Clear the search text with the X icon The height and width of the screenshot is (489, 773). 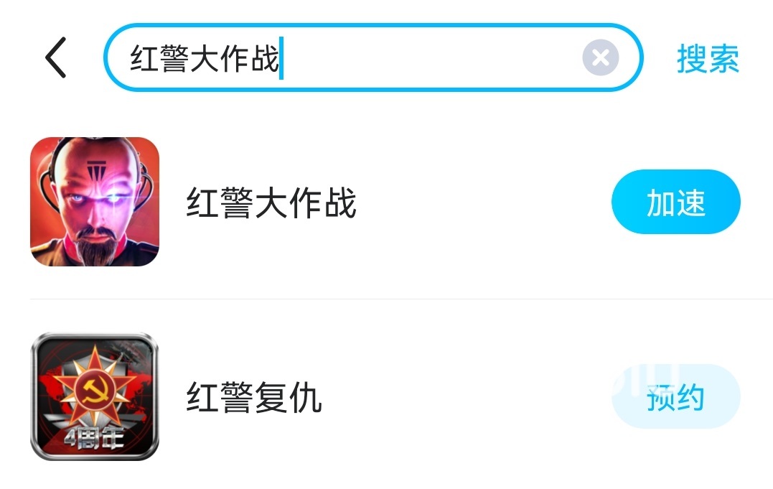pos(601,57)
